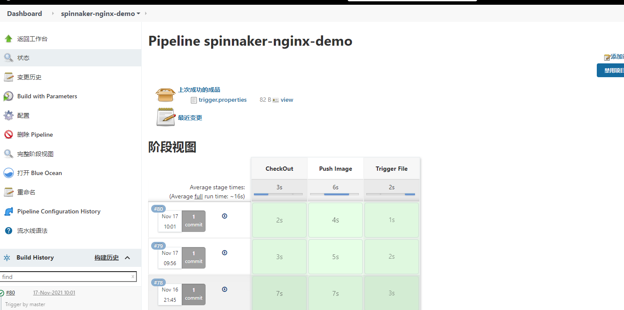This screenshot has height=310, width=624.
Task: Open the 最近变更 link
Action: click(x=190, y=118)
